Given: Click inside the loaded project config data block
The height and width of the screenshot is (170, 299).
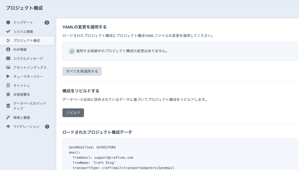Looking at the screenshot, I should point(179,157).
